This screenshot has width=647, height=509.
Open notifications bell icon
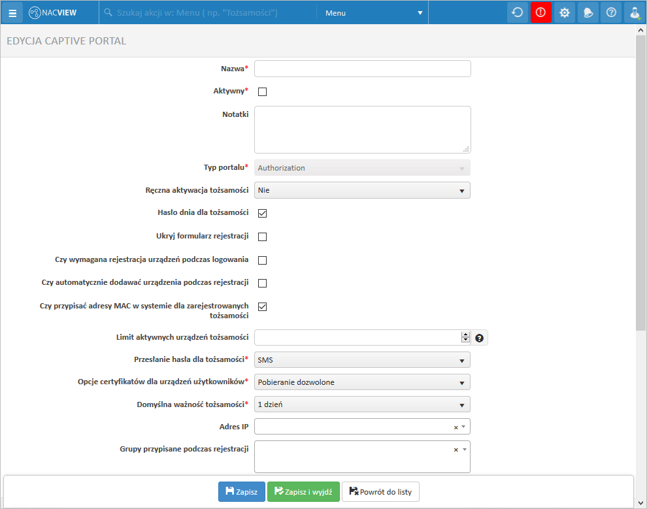[x=588, y=12]
